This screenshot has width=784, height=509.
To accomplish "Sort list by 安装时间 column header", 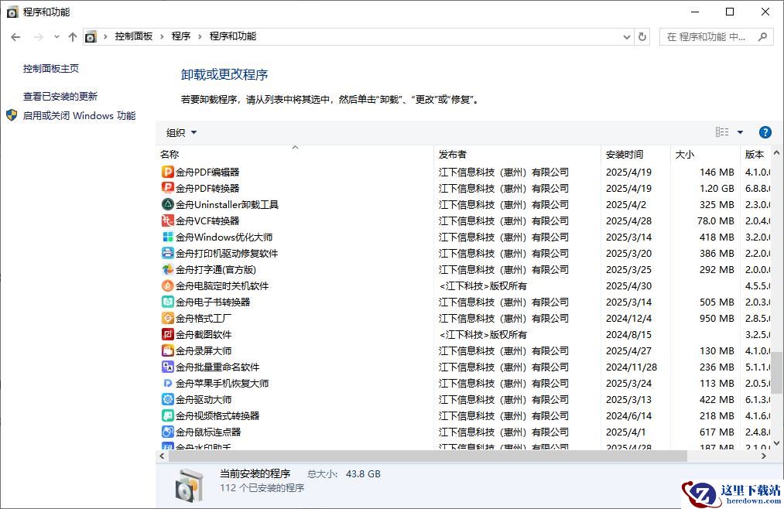I will (x=625, y=154).
